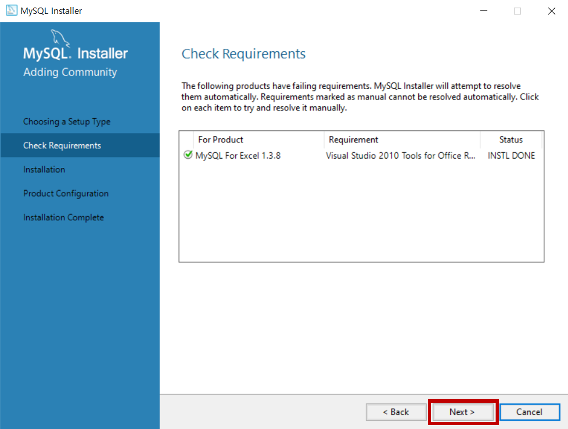The width and height of the screenshot is (568, 429).
Task: Click the Visual Studio 2010 Tools requirement cell
Action: point(401,156)
